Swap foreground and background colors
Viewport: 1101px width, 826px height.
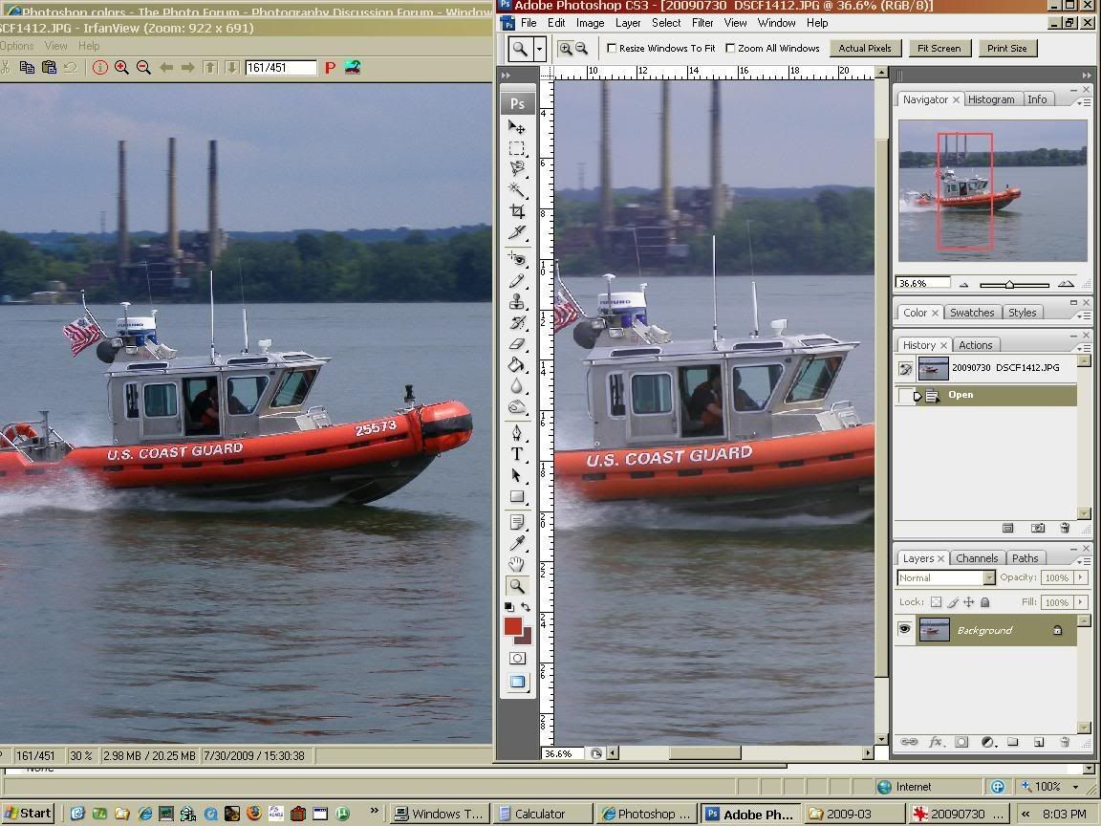526,607
